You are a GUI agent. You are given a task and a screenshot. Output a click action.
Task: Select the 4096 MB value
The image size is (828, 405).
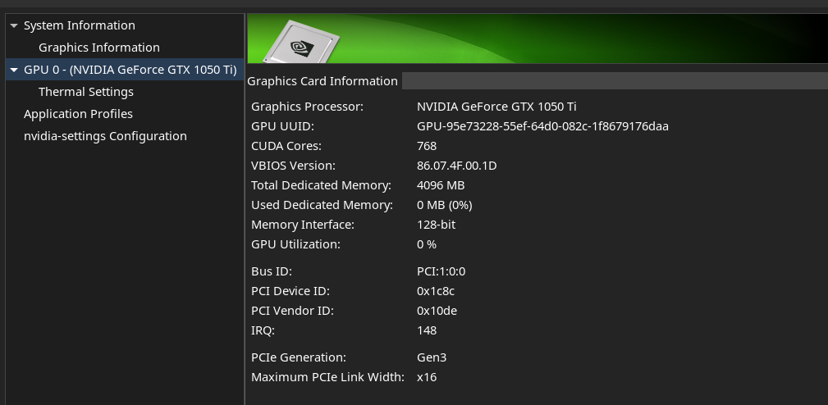point(441,185)
